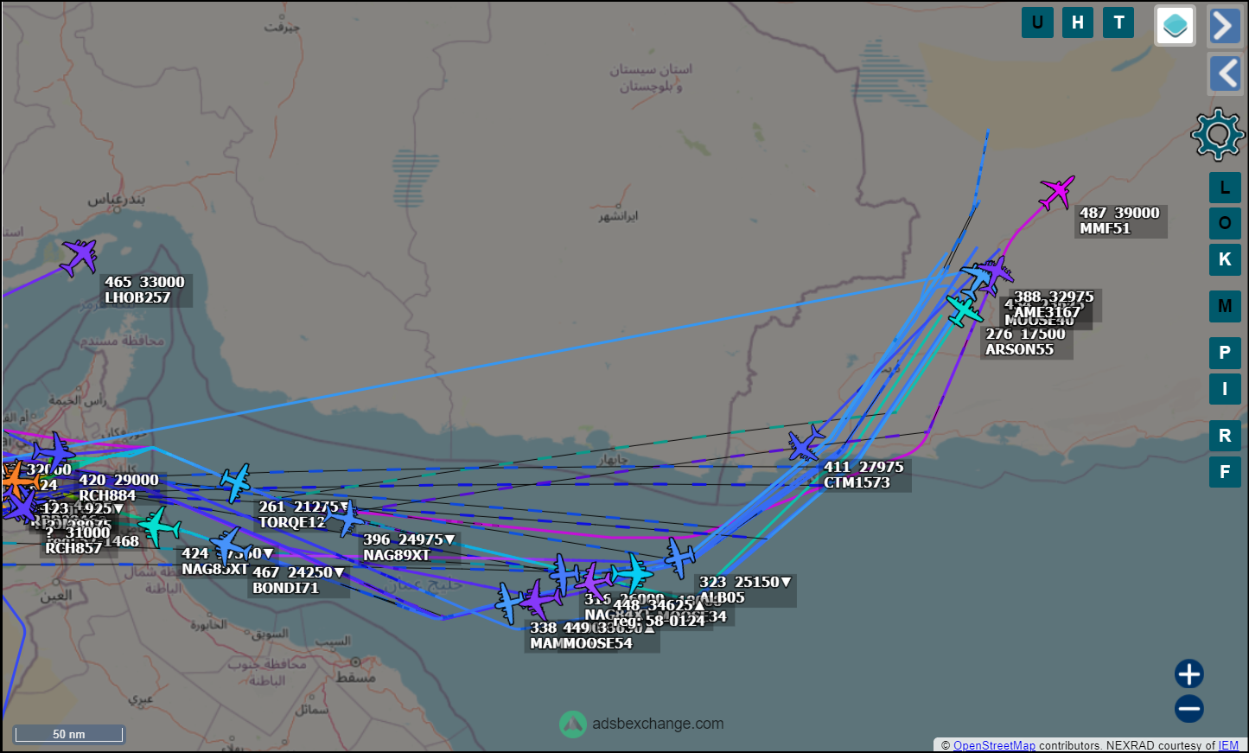Image resolution: width=1249 pixels, height=753 pixels.
Task: Select the ARSON55 cyan aircraft
Action: tap(964, 309)
